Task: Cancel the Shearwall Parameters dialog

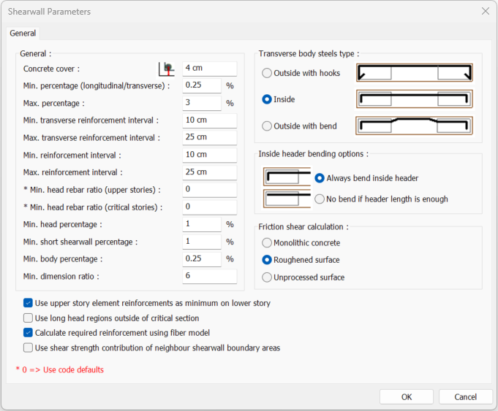Action: 465,397
